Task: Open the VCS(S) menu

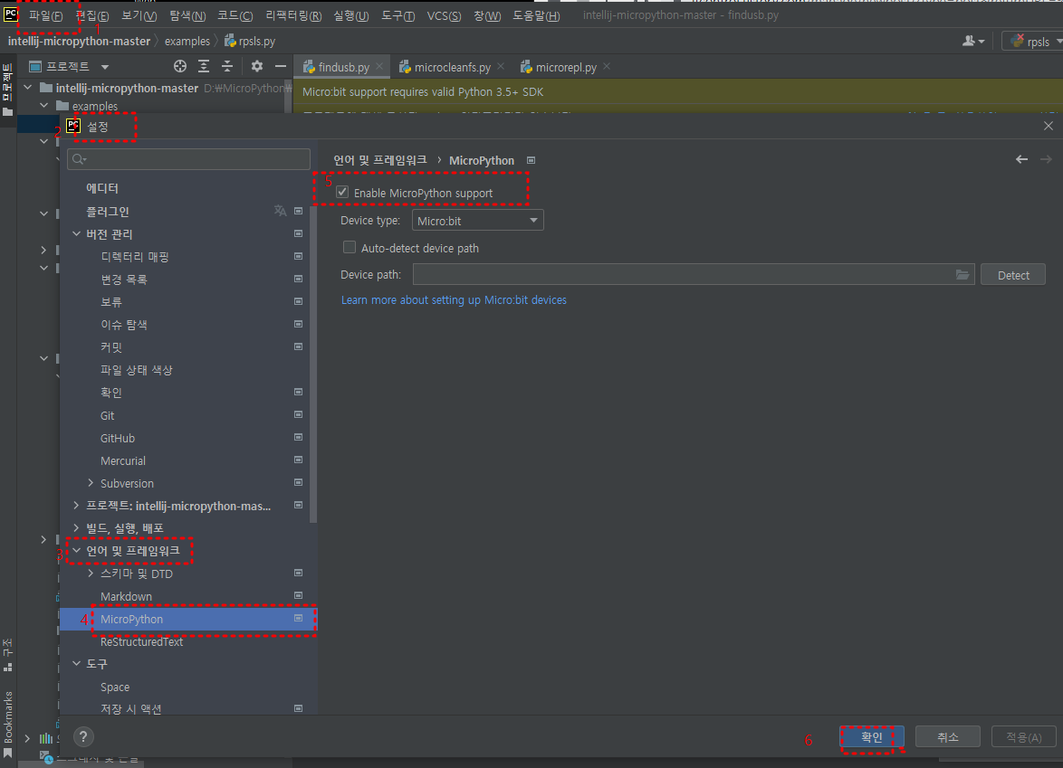Action: tap(444, 15)
